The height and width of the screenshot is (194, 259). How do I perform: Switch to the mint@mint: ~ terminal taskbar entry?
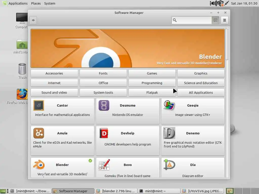click(159, 191)
